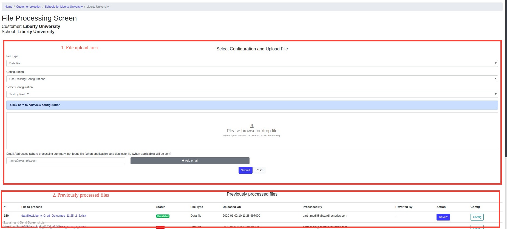Submit the file upload form
The width and height of the screenshot is (507, 229).
point(245,170)
